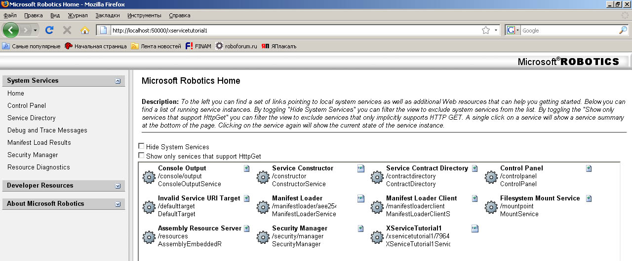Open Assembly Resource Server document icon
The image size is (632, 261).
(247, 228)
